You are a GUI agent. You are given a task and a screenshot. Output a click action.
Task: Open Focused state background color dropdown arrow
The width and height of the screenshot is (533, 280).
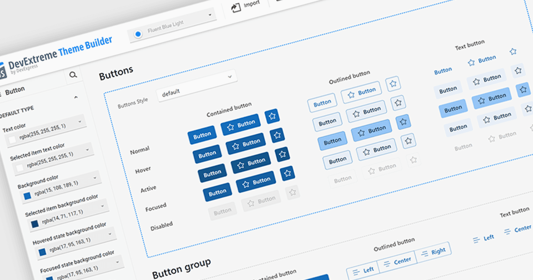(x=118, y=261)
